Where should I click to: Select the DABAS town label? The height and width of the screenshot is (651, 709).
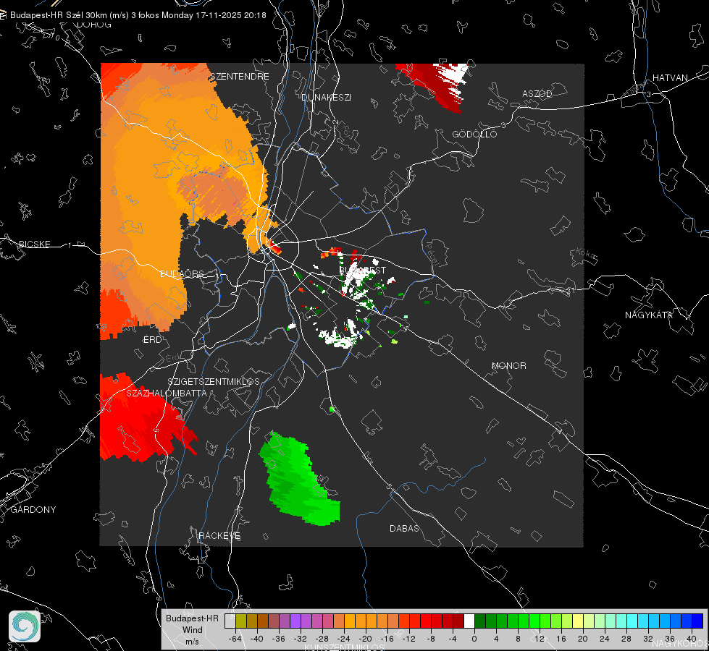click(404, 528)
